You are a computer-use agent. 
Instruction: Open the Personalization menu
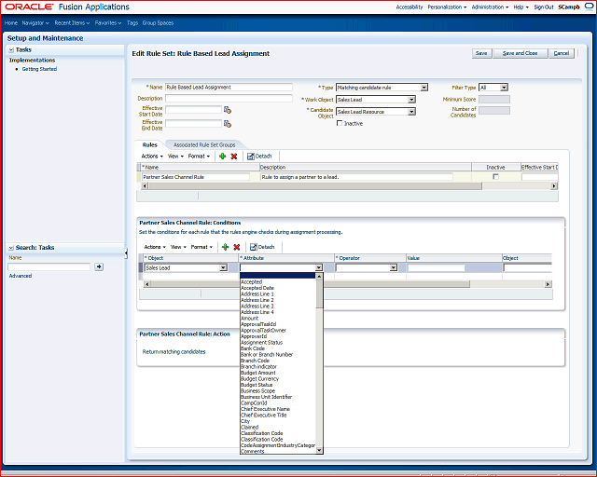click(x=447, y=7)
